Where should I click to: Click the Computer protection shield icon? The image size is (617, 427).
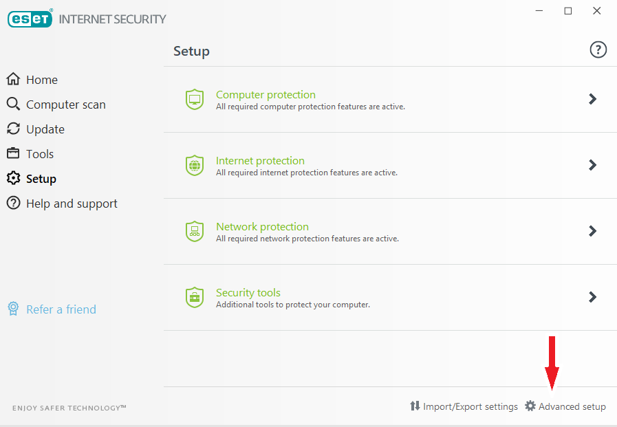pyautogui.click(x=195, y=100)
